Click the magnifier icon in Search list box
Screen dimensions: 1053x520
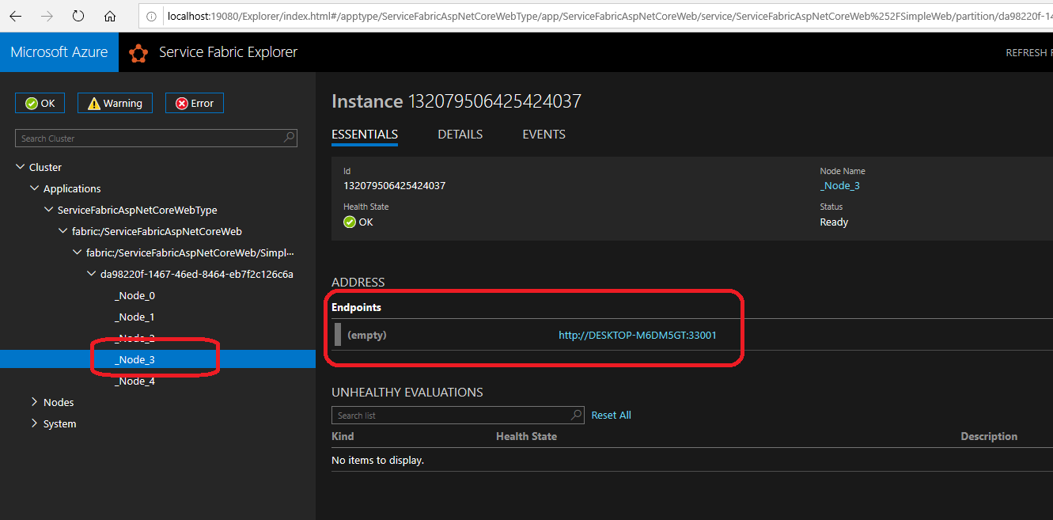[x=577, y=415]
